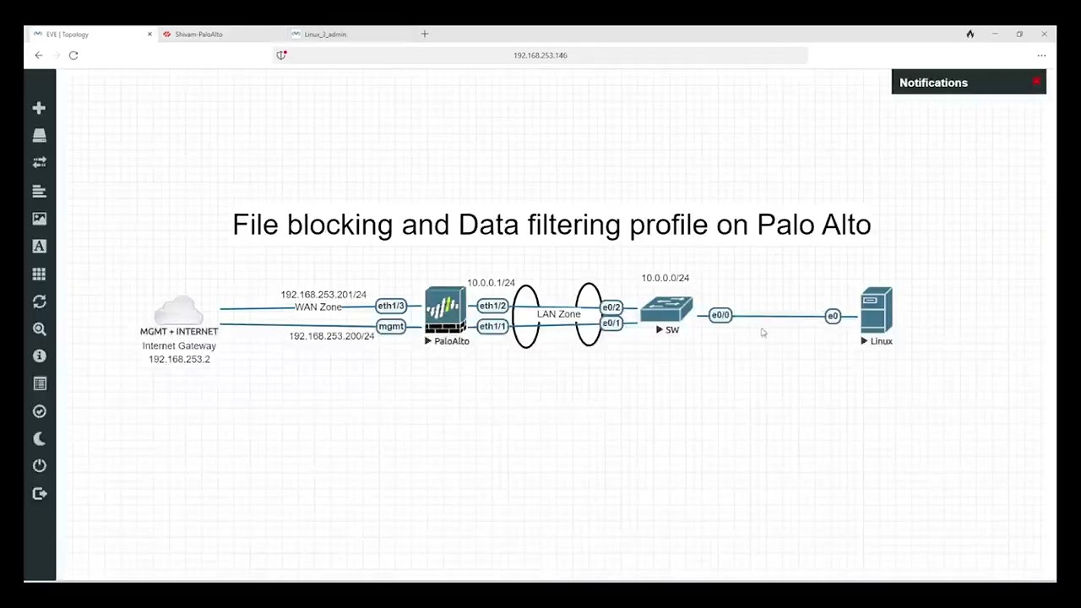Reload the page with browser refresh

click(73, 55)
